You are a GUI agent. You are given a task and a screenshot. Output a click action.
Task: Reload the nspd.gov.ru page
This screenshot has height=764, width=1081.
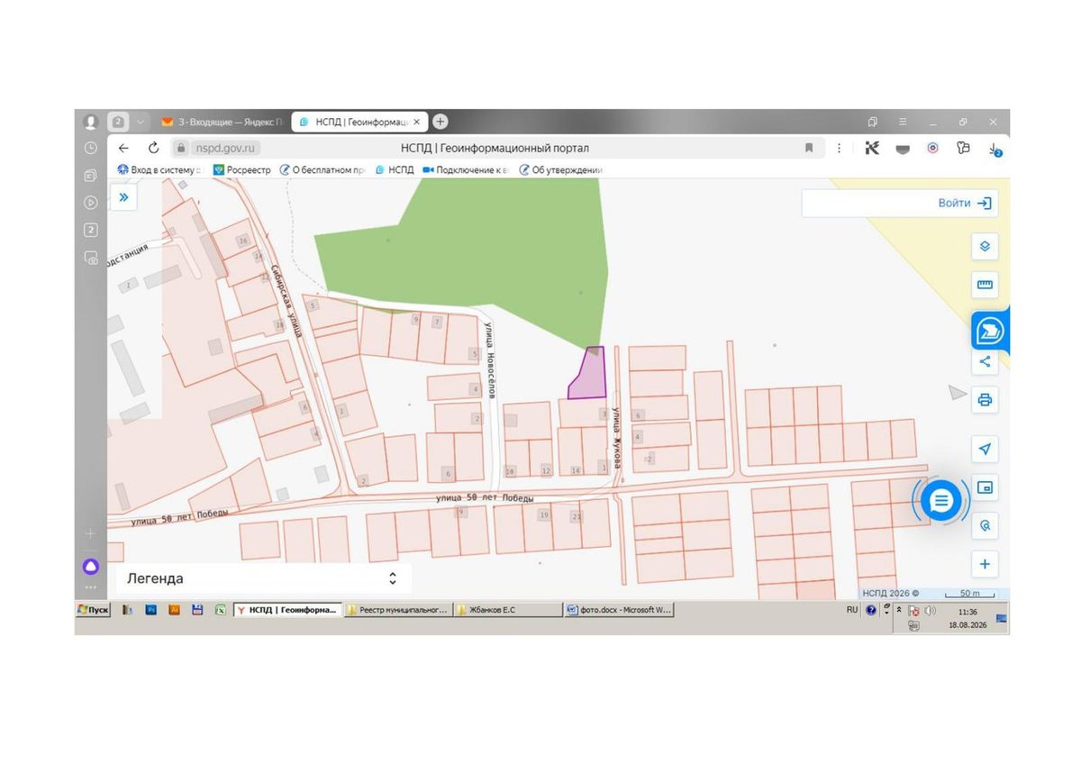pos(154,148)
